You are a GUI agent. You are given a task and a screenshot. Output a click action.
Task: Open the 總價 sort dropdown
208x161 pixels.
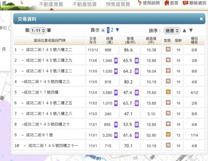pos(172,31)
